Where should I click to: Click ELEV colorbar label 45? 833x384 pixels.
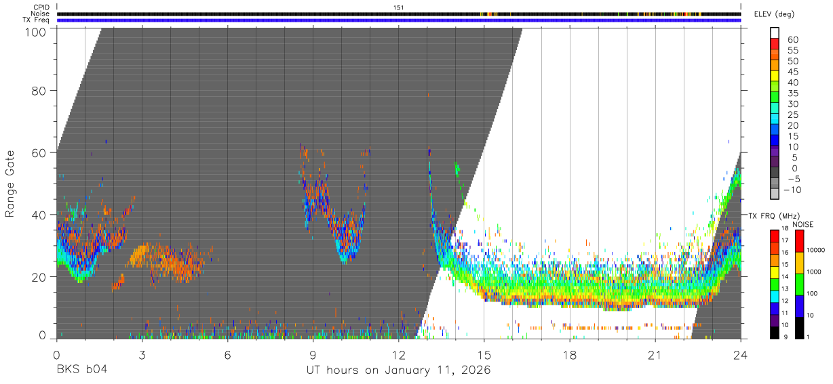point(793,72)
